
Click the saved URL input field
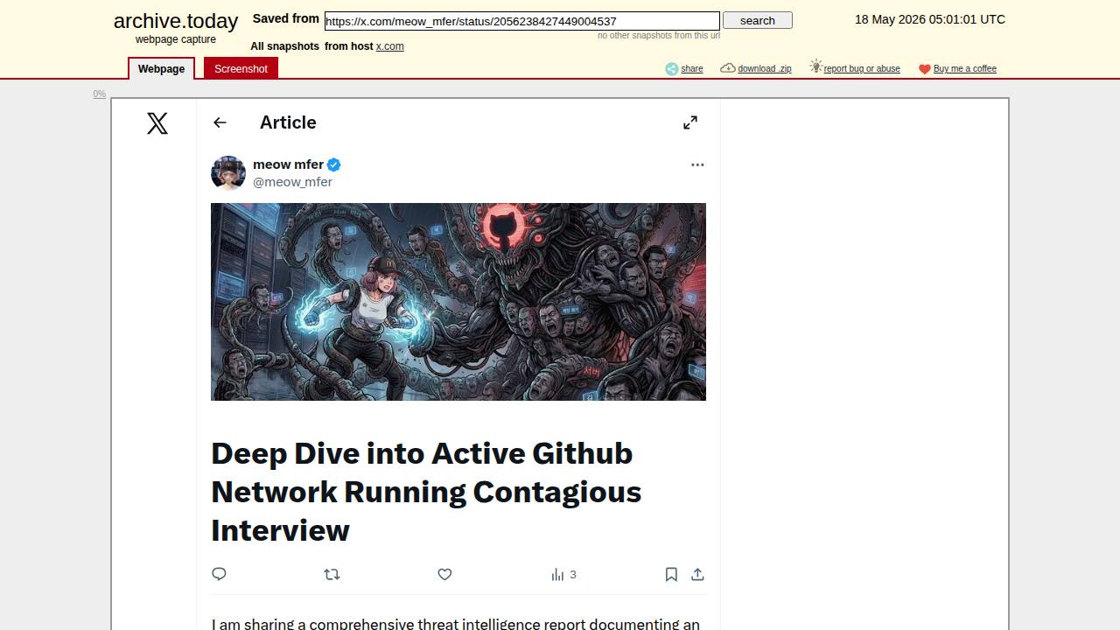522,21
